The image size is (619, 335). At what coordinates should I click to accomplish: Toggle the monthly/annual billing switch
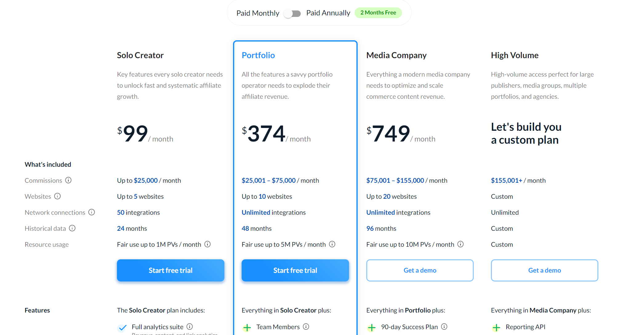[x=292, y=14]
